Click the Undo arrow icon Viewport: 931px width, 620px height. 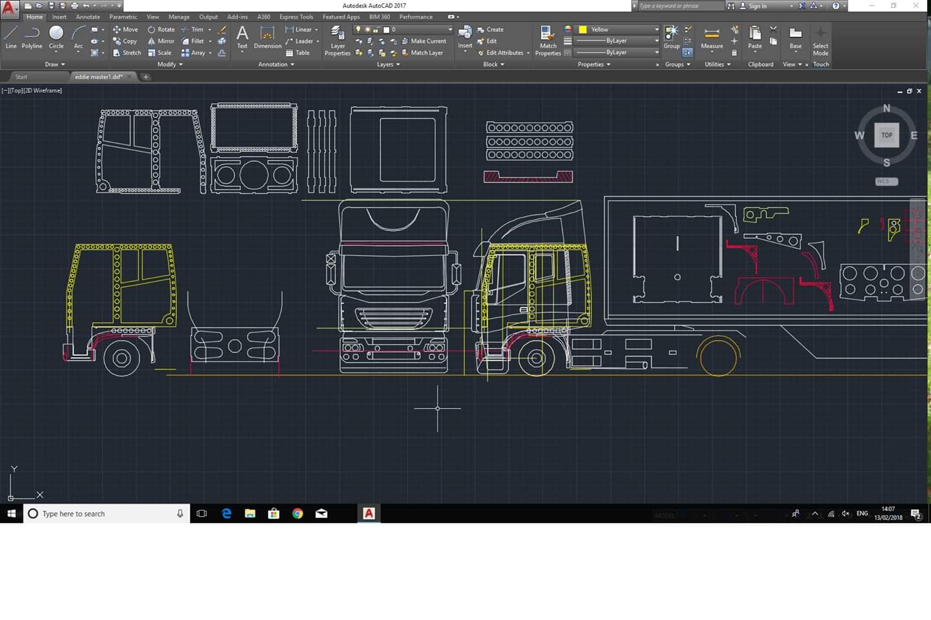(86, 6)
